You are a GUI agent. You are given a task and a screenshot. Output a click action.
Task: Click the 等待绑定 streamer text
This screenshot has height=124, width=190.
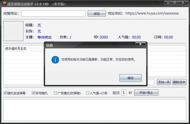tap(44, 37)
